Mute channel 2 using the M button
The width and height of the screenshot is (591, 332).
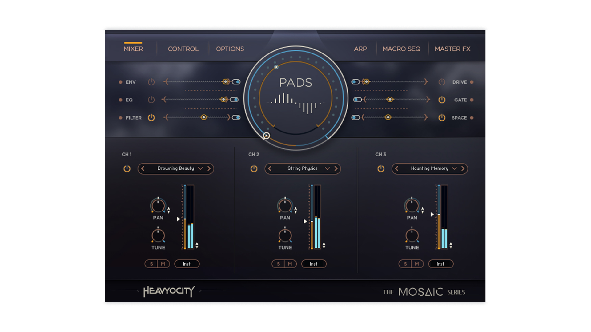pyautogui.click(x=290, y=264)
